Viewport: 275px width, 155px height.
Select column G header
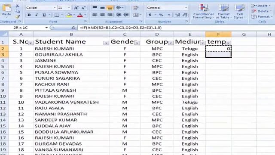coord(244,34)
